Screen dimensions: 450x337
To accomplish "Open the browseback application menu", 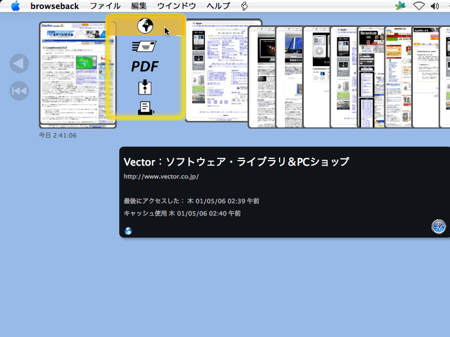I will coord(55,6).
